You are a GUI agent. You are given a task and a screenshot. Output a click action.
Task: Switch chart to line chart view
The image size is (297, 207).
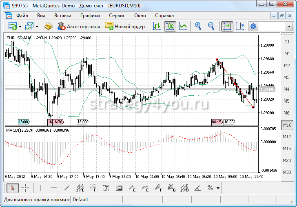(183, 26)
